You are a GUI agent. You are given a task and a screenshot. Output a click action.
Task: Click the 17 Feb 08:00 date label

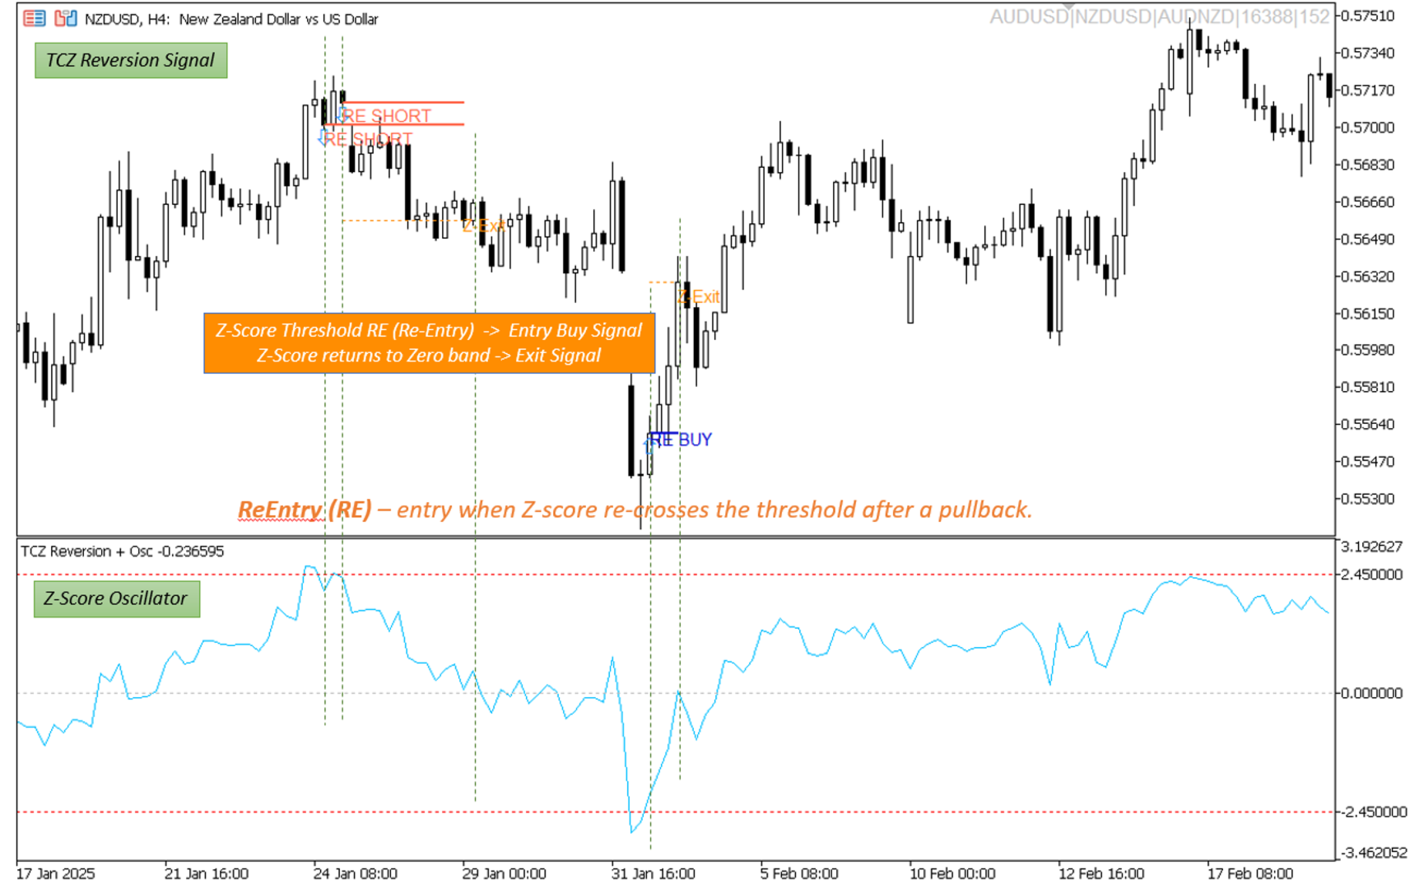click(1250, 873)
